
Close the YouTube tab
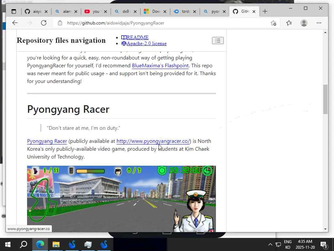(x=105, y=12)
